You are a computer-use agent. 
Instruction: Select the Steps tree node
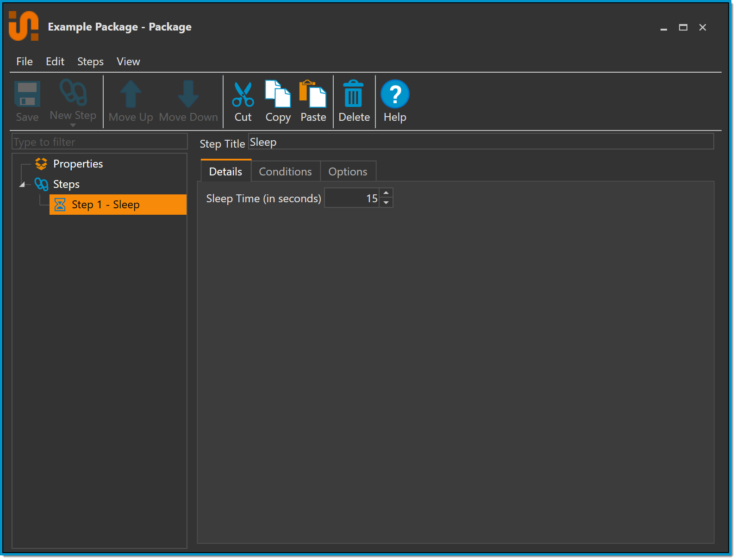tap(66, 184)
